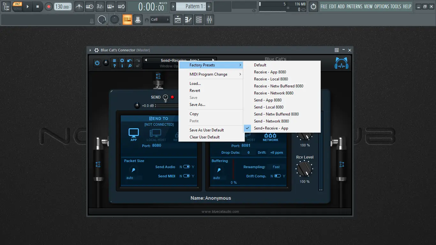Click the www.bluecataudio.com link
Image resolution: width=436 pixels, height=245 pixels.
pos(220,212)
